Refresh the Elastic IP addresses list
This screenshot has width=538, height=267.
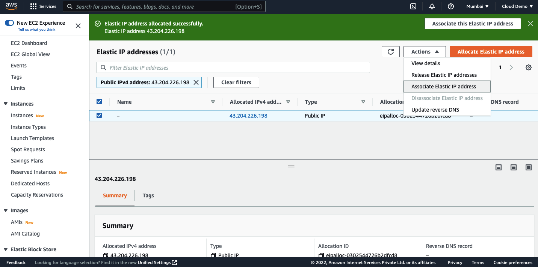pos(391,52)
